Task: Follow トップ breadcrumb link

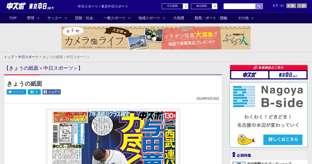Action: tap(9, 57)
